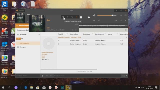Image resolution: width=160 pixels, height=90 pixels.
Task: Open more options three-dots button
Action: pyautogui.click(x=51, y=76)
